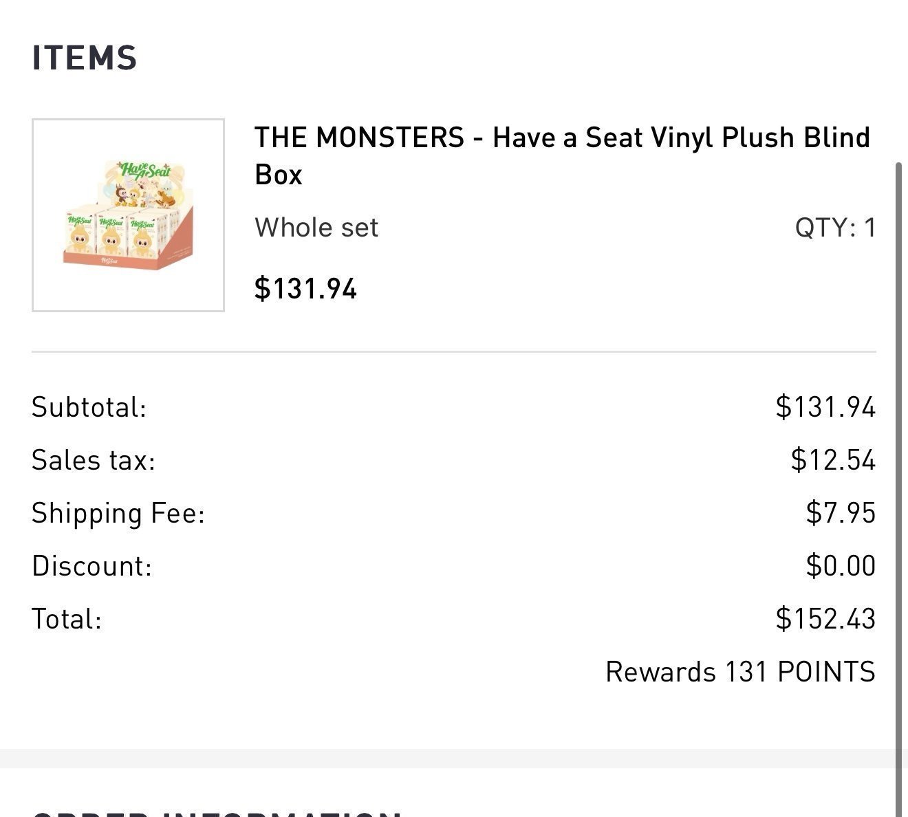Click the Sales tax amount $12.54
Viewport: 908px width, 817px height.
pyautogui.click(x=833, y=460)
